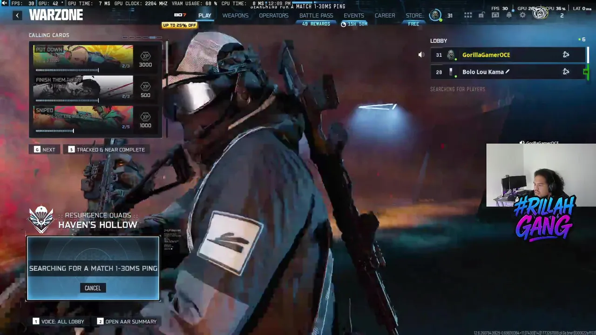
Task: Go back using the arrow beside WARZONE
Action: click(x=17, y=15)
